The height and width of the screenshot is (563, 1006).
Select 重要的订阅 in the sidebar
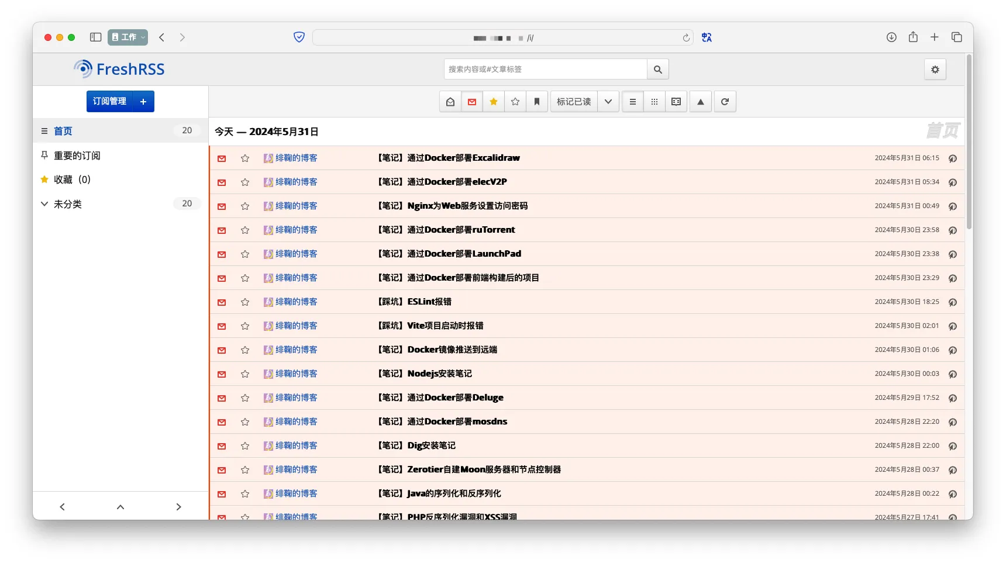click(x=77, y=156)
